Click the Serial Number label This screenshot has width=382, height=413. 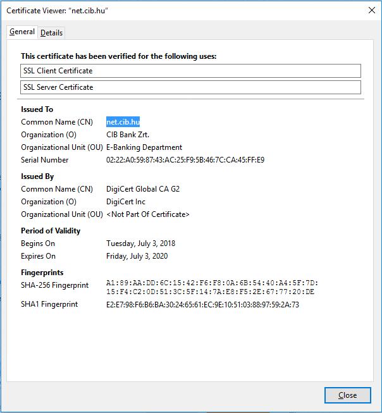pos(44,160)
